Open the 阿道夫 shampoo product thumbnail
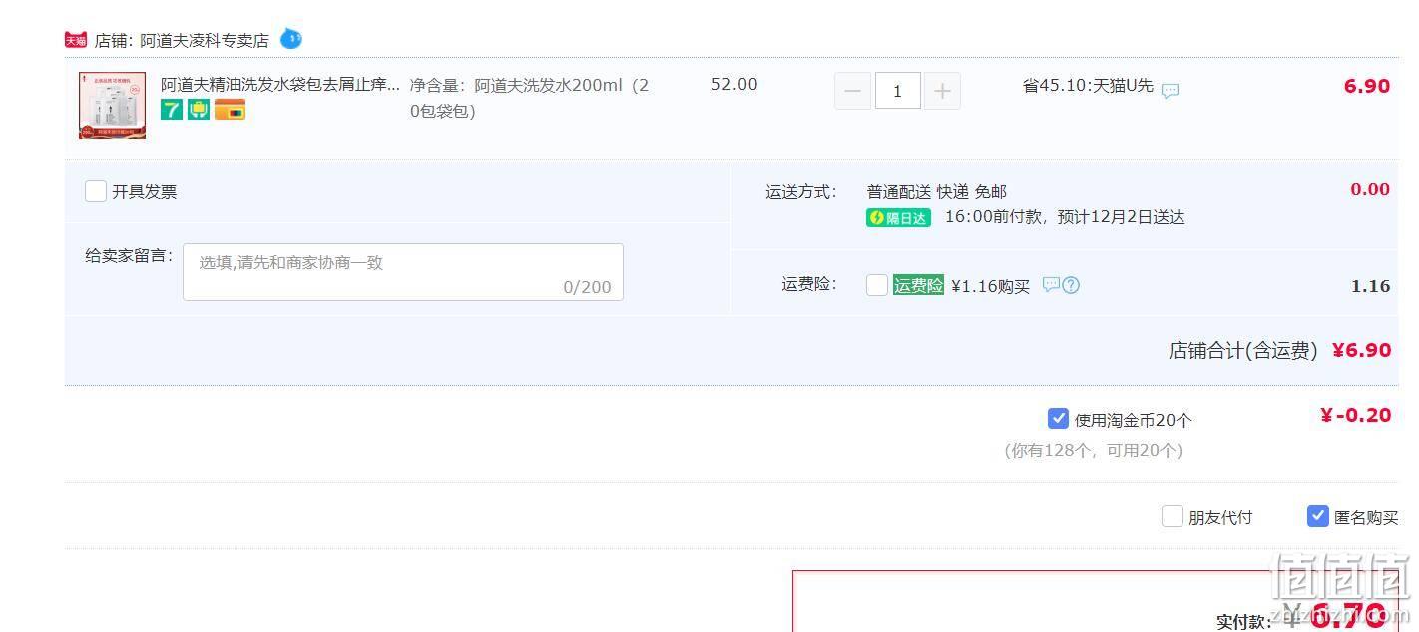This screenshot has height=632, width=1419. tap(113, 105)
